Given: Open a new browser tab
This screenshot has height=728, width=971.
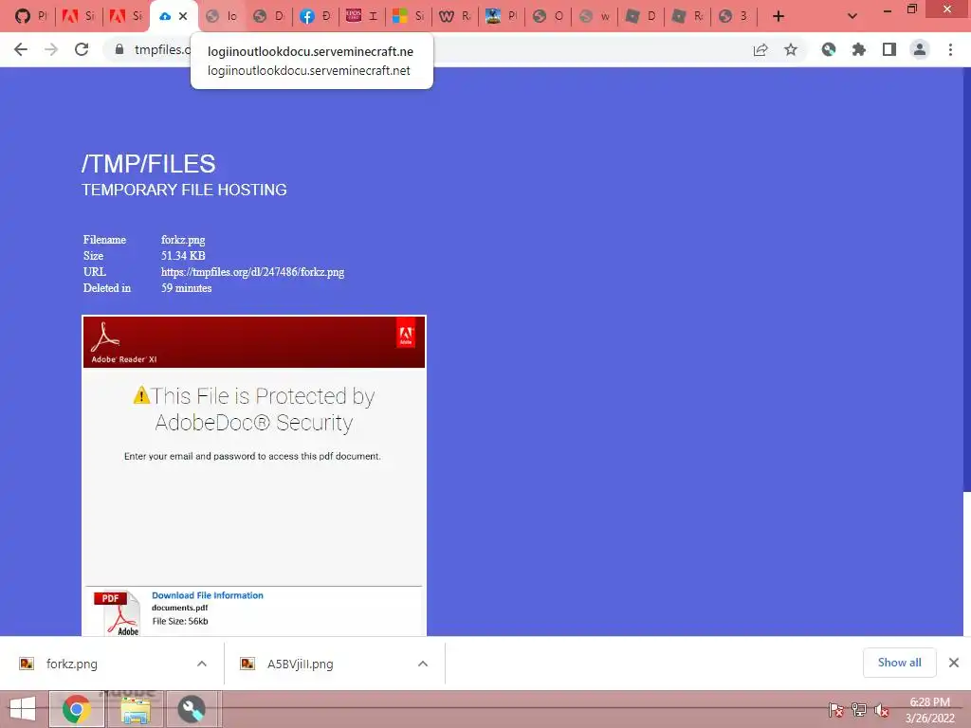Looking at the screenshot, I should coord(779,16).
